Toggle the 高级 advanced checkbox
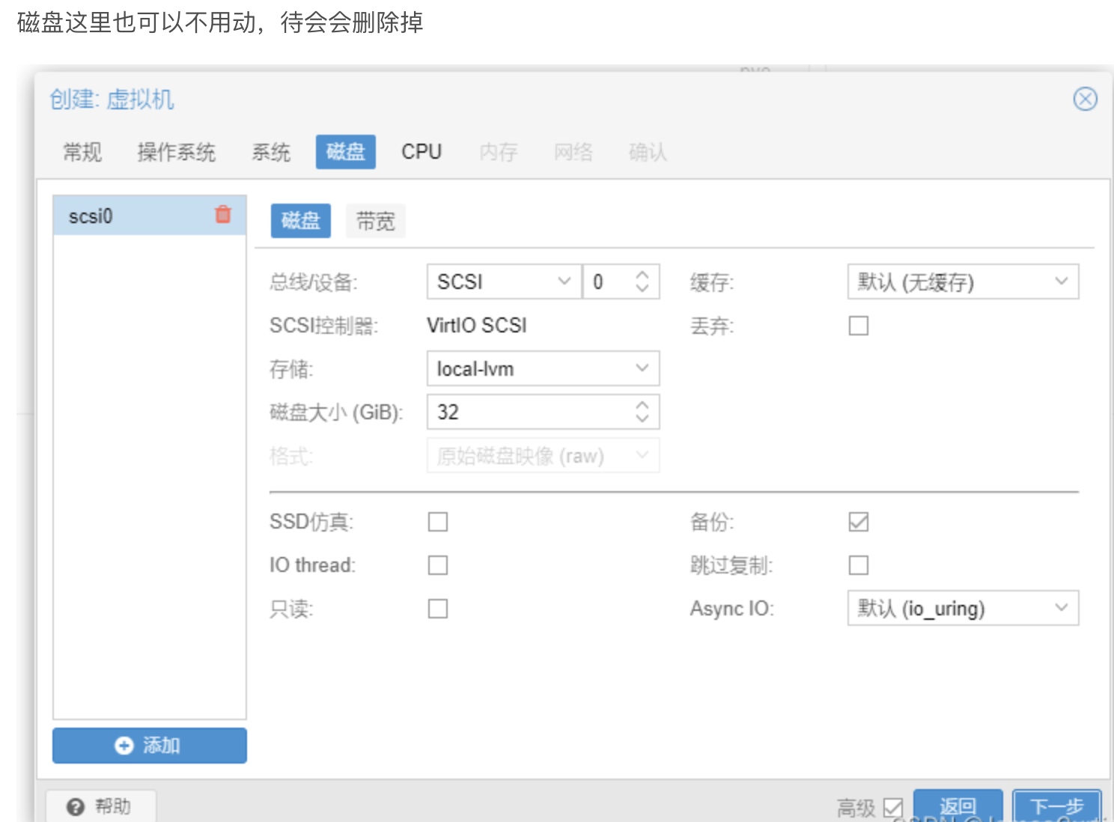1114x822 pixels. pyautogui.click(x=892, y=808)
